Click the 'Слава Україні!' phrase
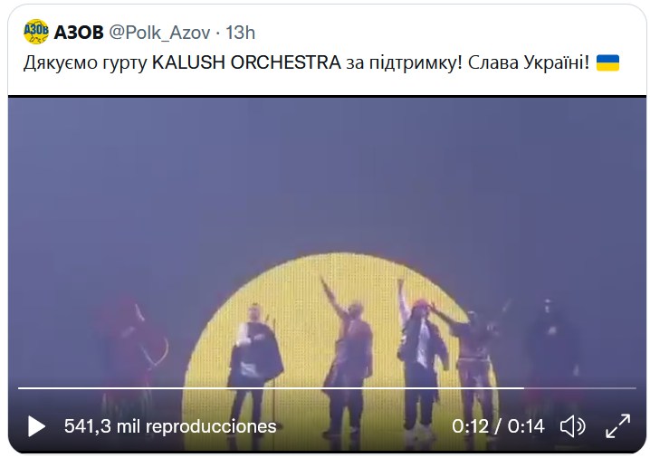650x458 pixels. (x=529, y=63)
